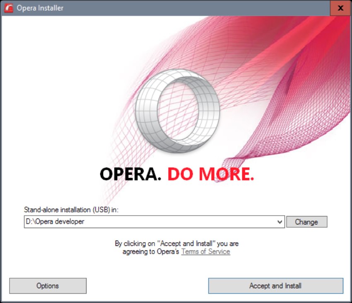Open the Terms of Service link
This screenshot has height=303, width=352.
click(205, 252)
